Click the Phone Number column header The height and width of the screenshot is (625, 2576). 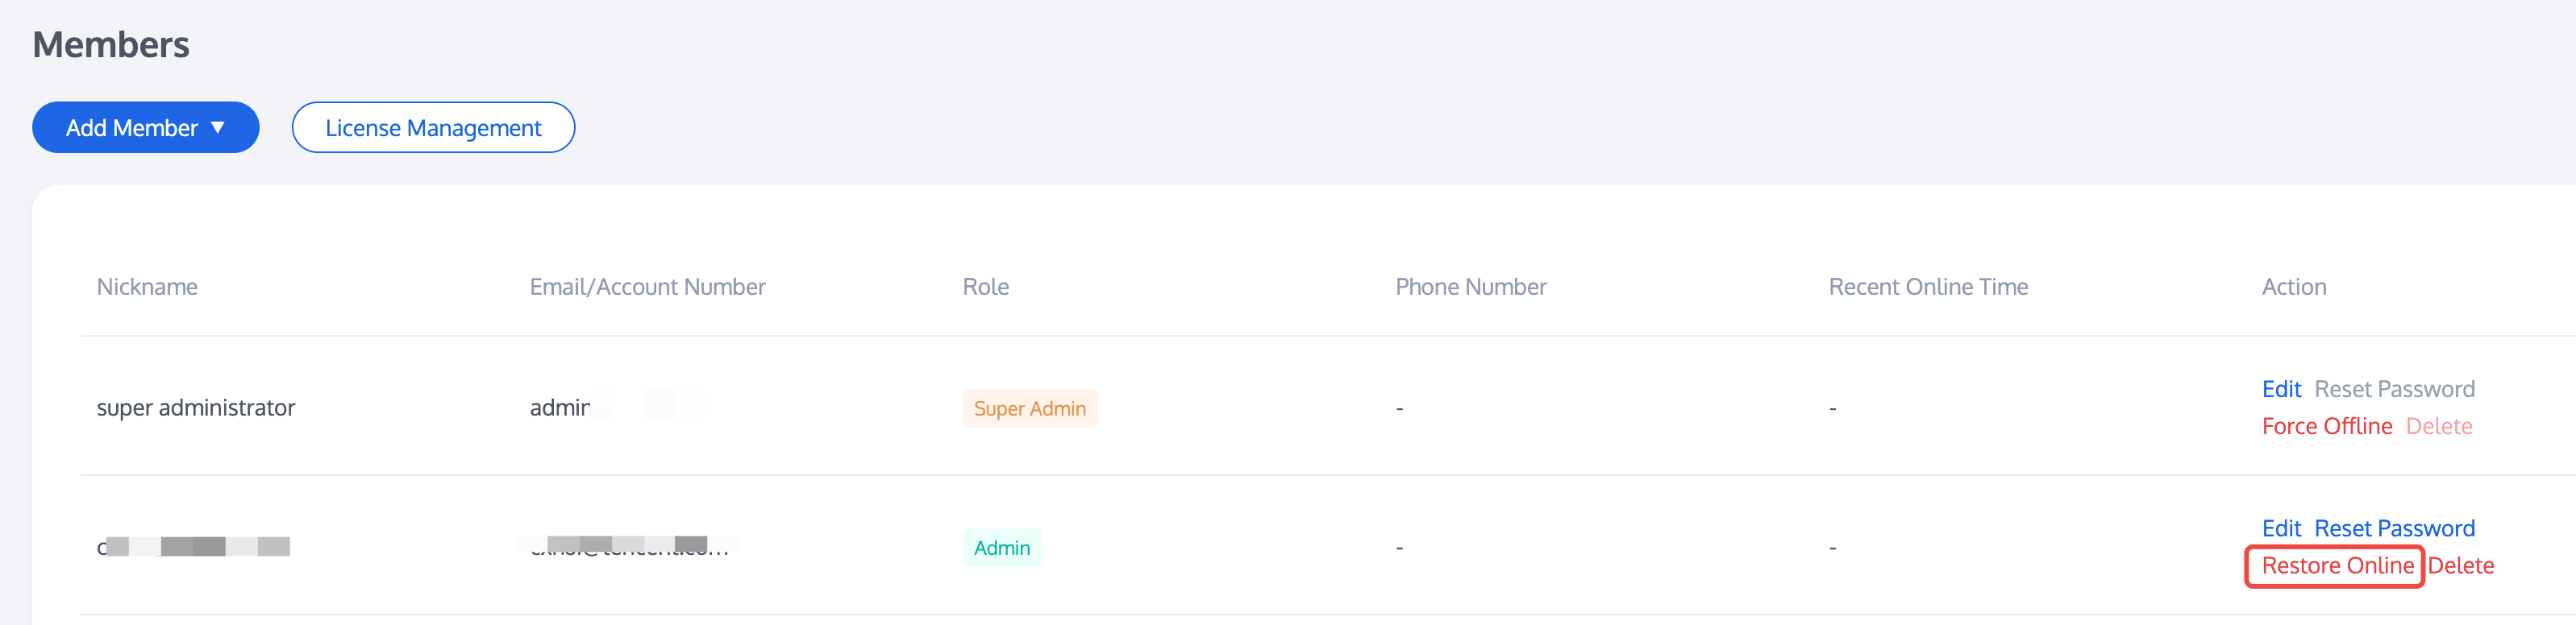pos(1470,288)
